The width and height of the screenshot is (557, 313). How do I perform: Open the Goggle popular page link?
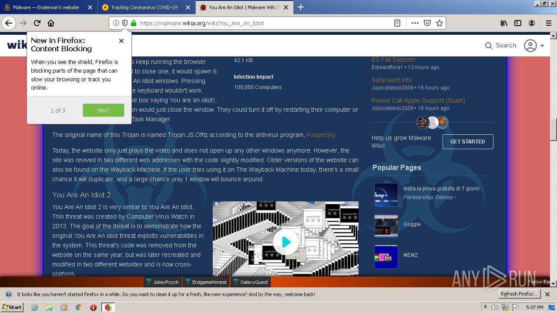click(x=412, y=224)
